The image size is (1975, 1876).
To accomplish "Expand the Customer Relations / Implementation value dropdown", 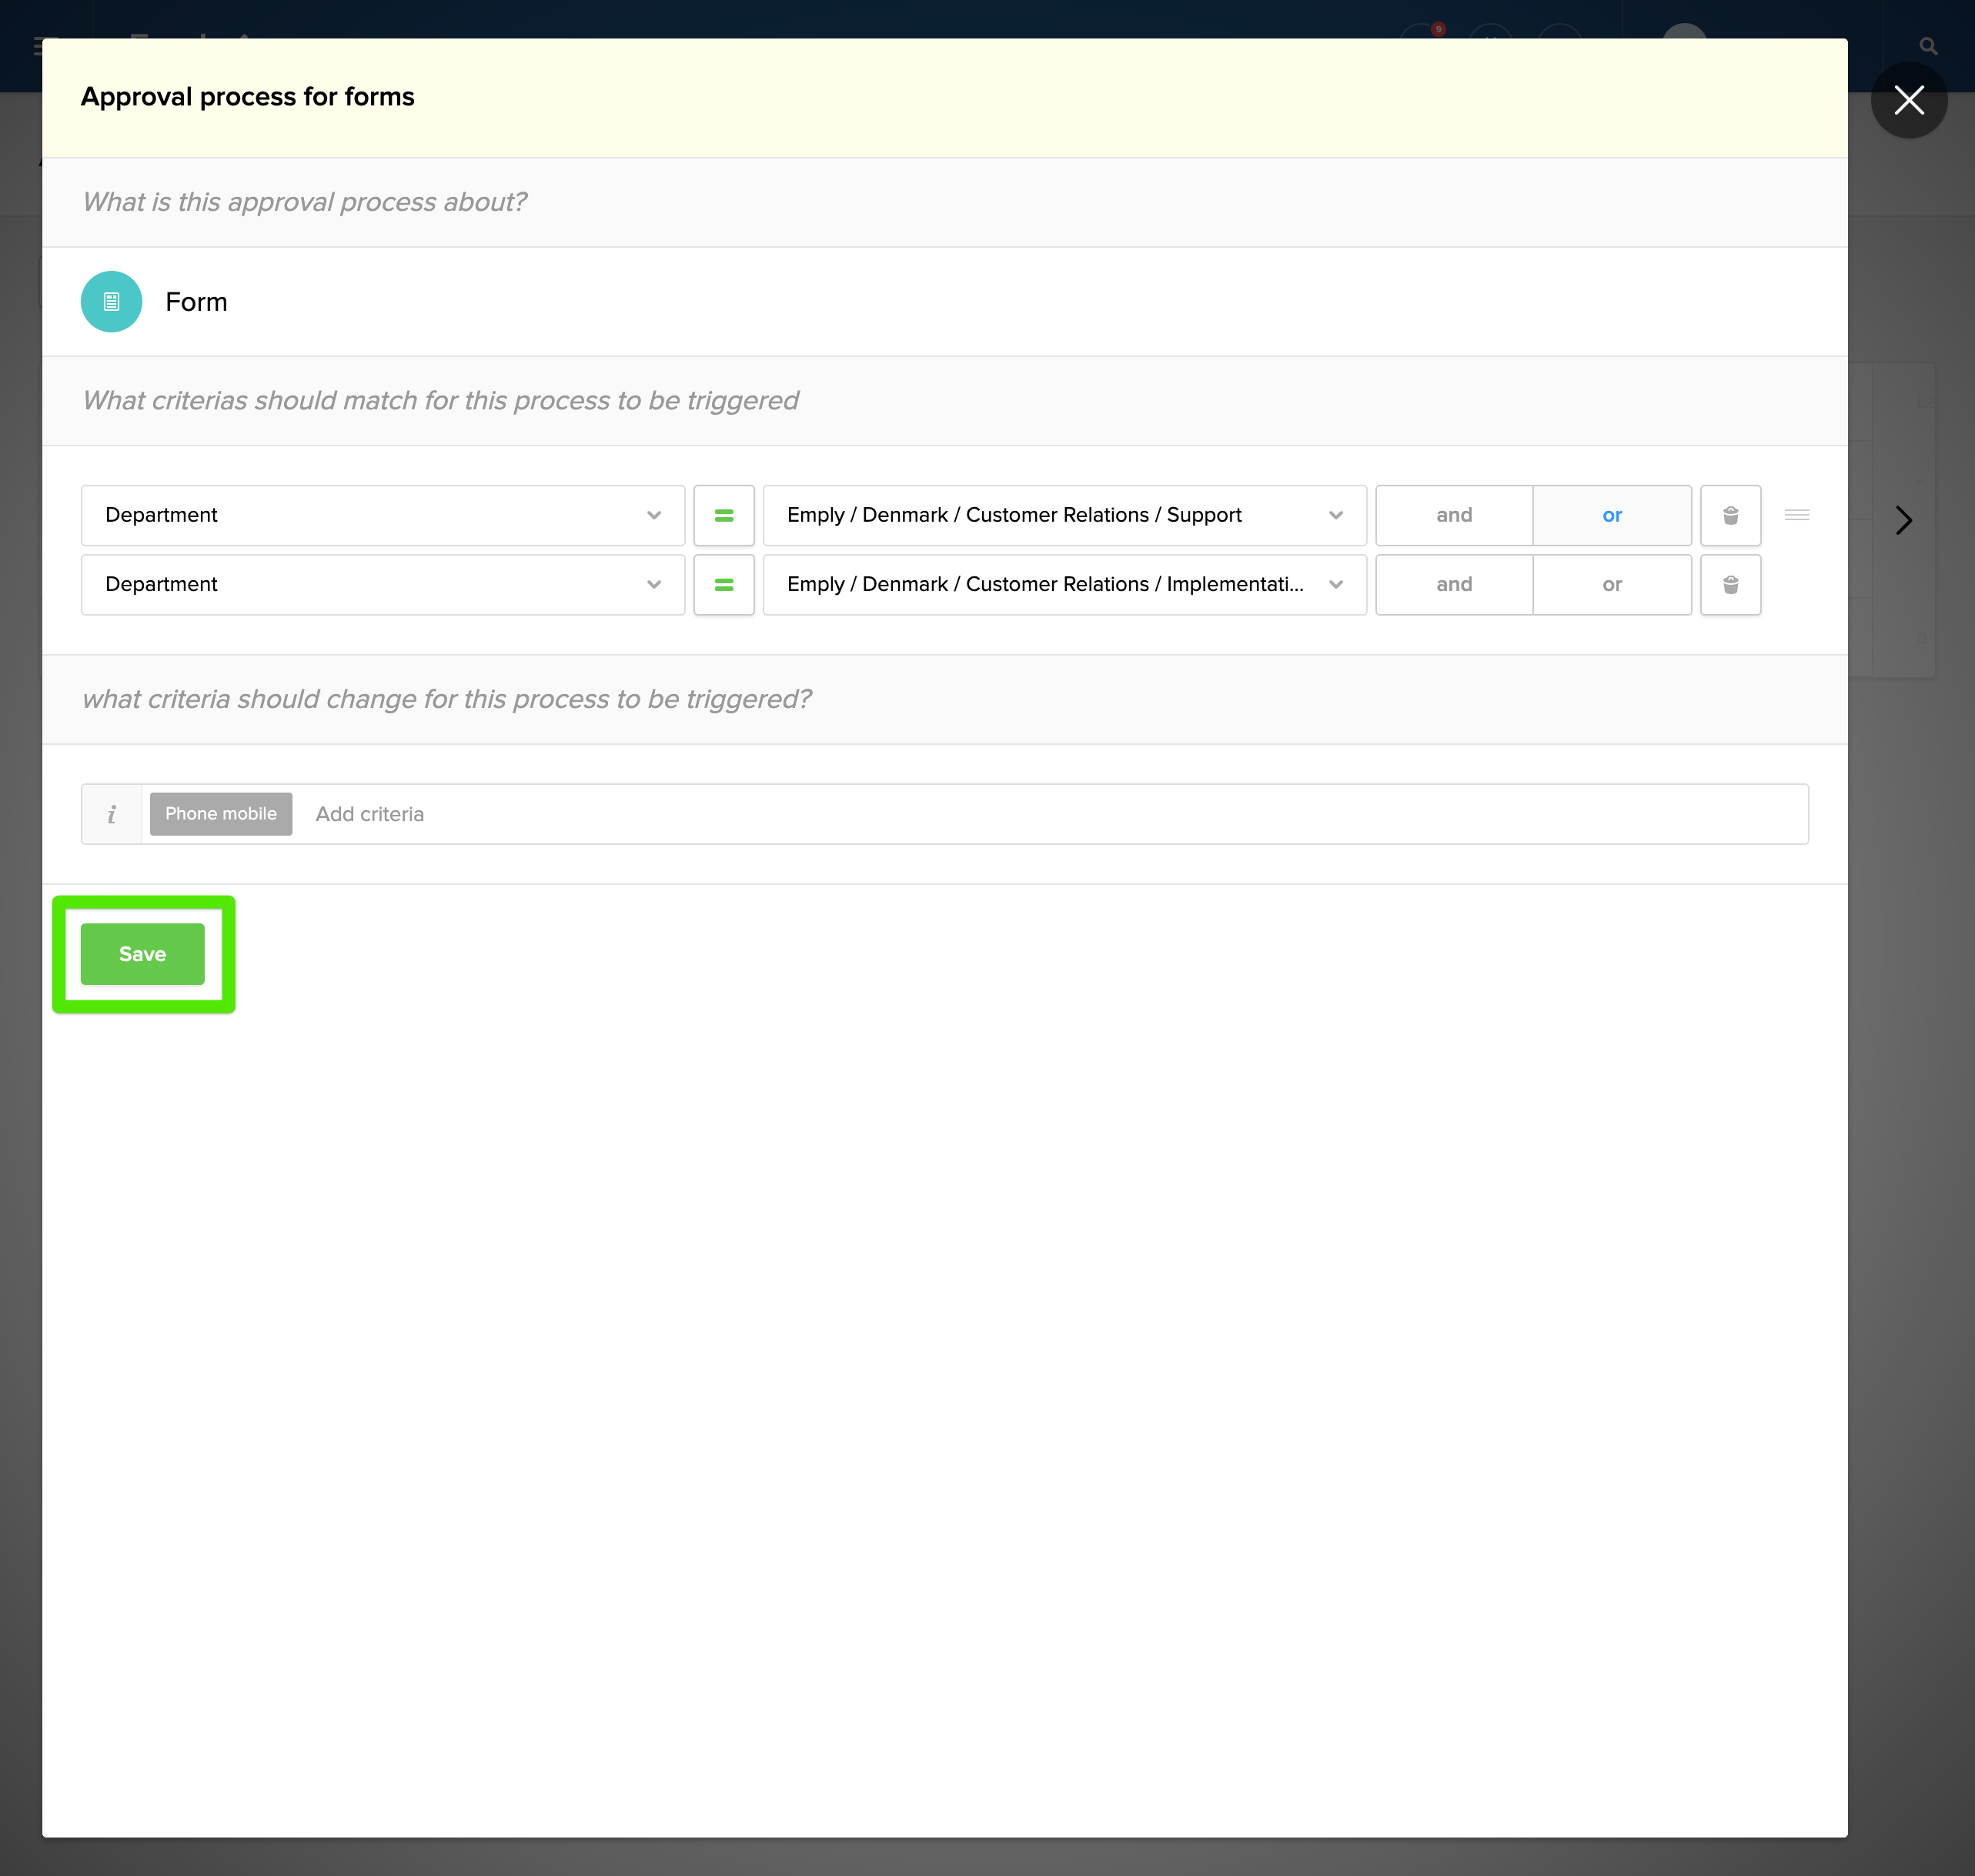I will coord(1063,584).
